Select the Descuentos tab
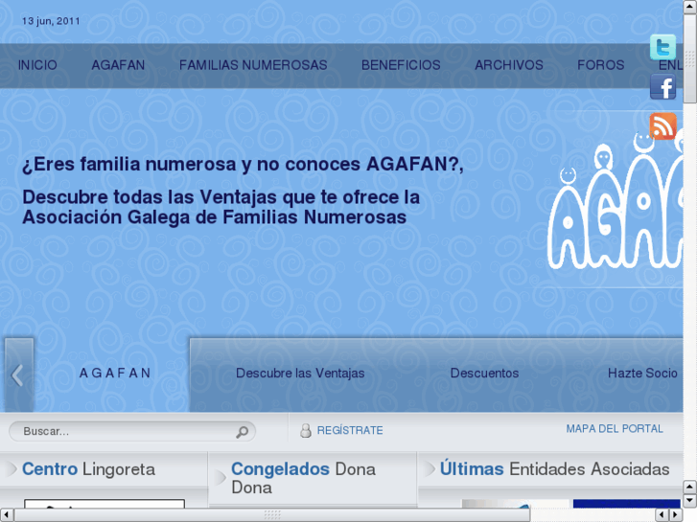The image size is (697, 522). coord(484,374)
